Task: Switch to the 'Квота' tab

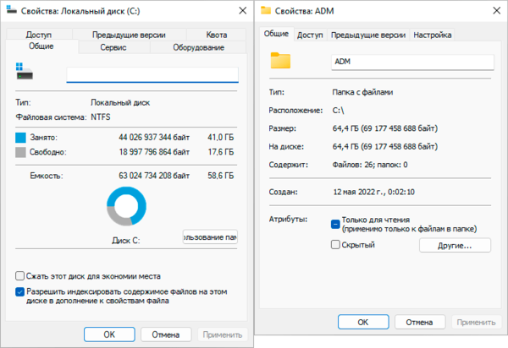Action: 217,35
